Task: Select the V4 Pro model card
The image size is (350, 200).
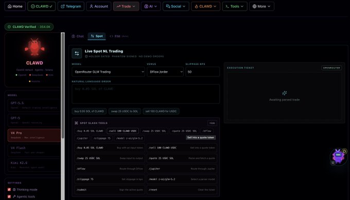Action: (34, 135)
